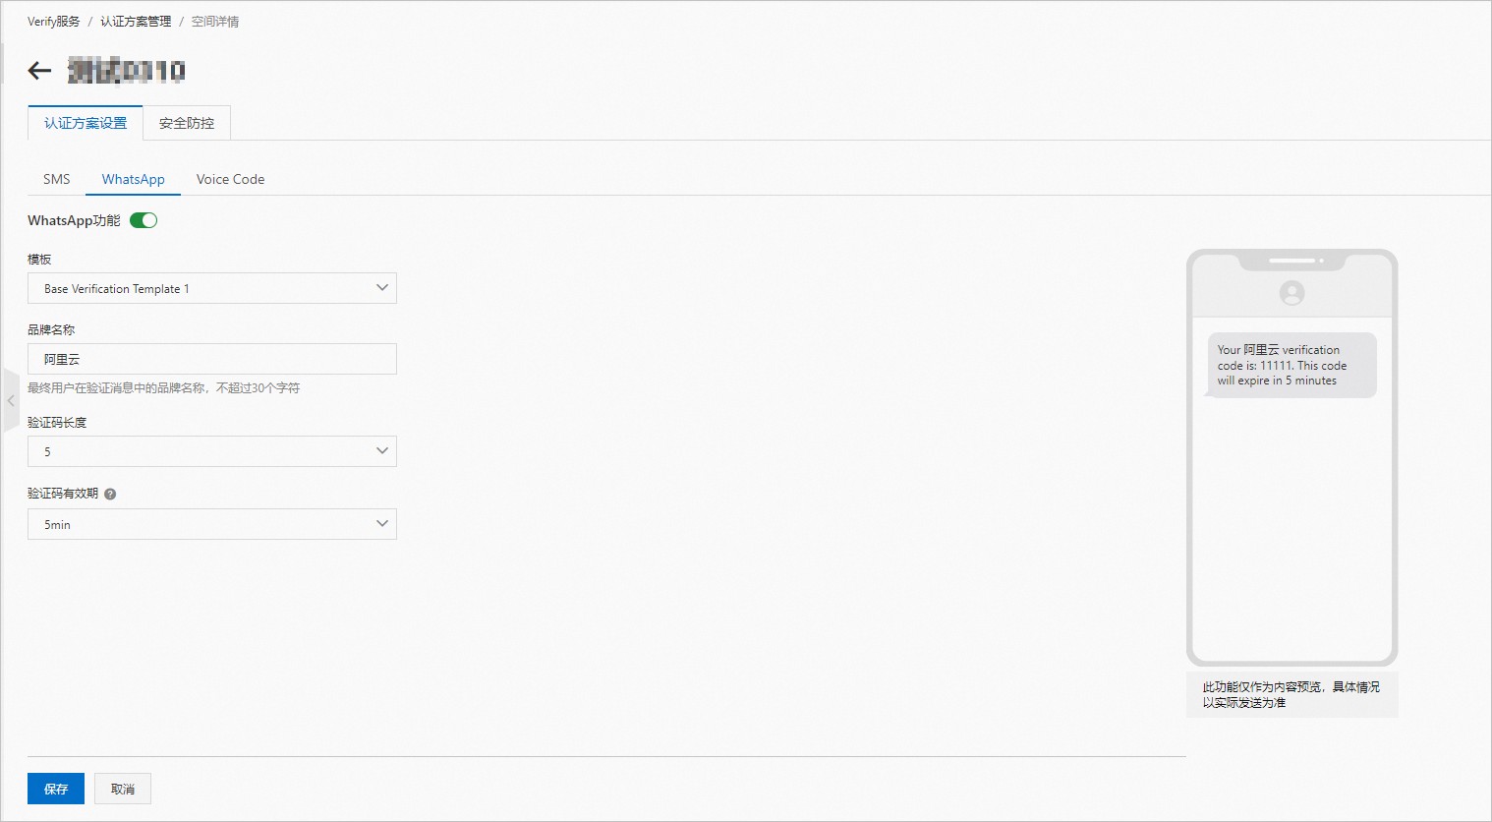Screen dimensions: 1492x822
Task: Switch to the SMS tab
Action: click(56, 179)
